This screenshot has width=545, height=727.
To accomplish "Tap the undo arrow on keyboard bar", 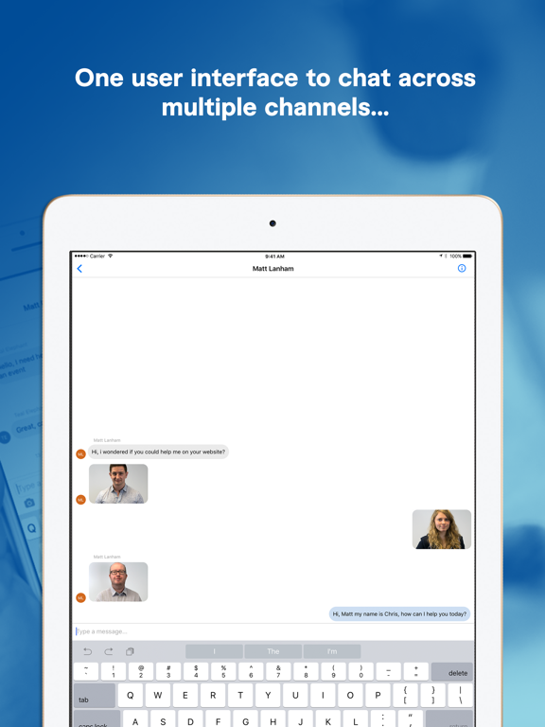I will coord(87,651).
